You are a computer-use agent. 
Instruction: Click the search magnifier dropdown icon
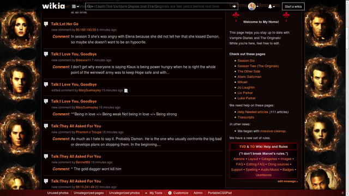[89, 7]
